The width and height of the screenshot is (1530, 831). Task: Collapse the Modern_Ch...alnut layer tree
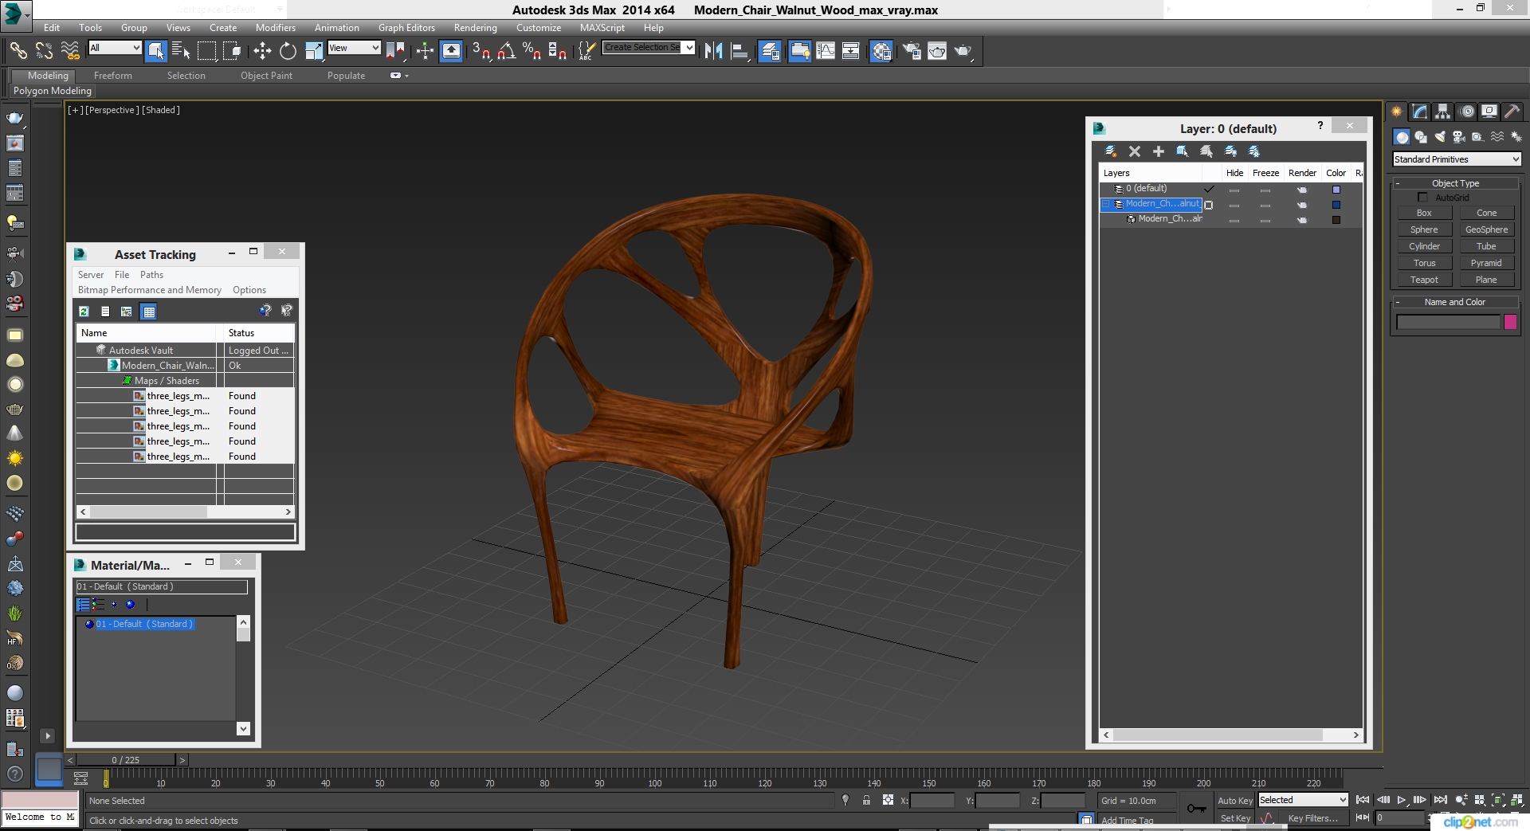tap(1106, 204)
